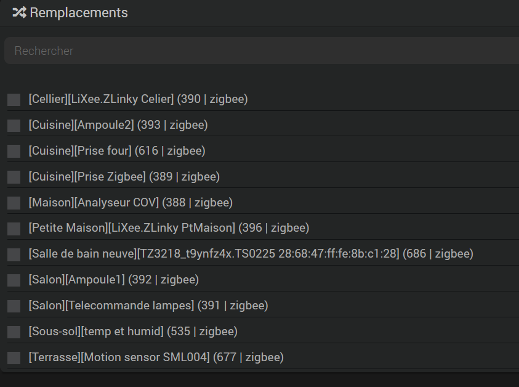Screen dimensions: 519x387
Task: Focus the Rechercher search field
Action: click(x=259, y=51)
